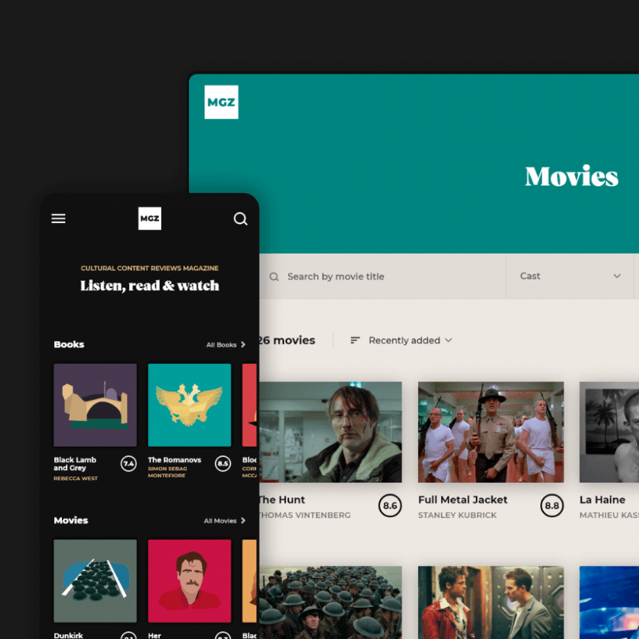Open the La Haine movie thumbnail
The image size is (639, 639).
click(x=609, y=432)
